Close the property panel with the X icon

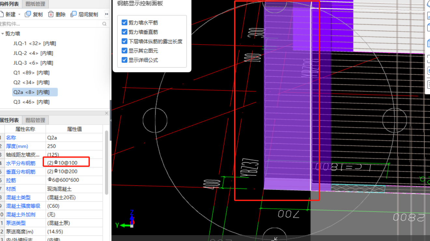coord(106,113)
